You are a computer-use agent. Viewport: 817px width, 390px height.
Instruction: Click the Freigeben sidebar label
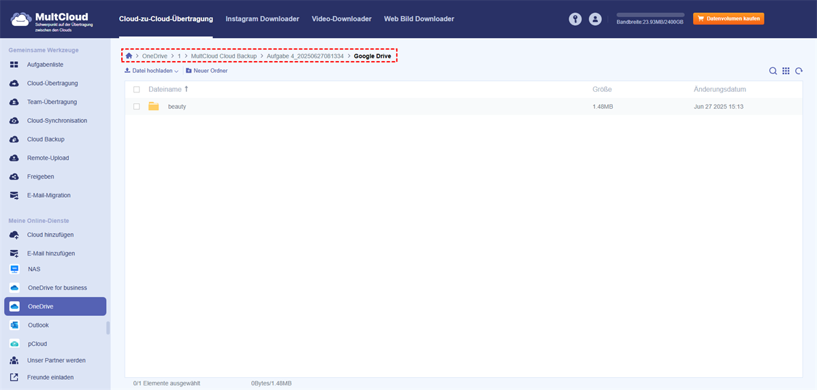tap(41, 177)
